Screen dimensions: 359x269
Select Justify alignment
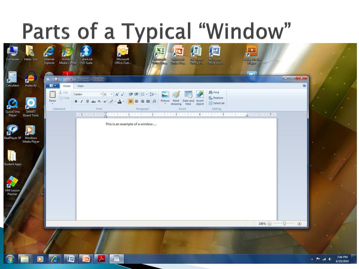[148, 101]
